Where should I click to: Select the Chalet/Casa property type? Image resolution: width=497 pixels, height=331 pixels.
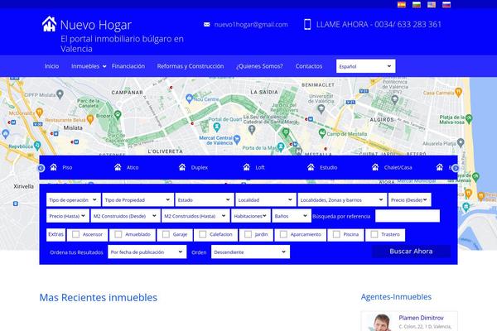tap(398, 167)
